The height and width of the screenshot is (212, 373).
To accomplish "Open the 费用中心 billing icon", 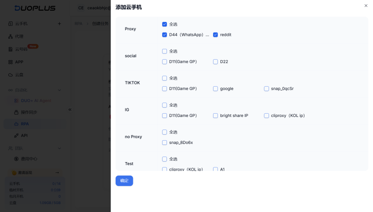I will click(x=16, y=159).
